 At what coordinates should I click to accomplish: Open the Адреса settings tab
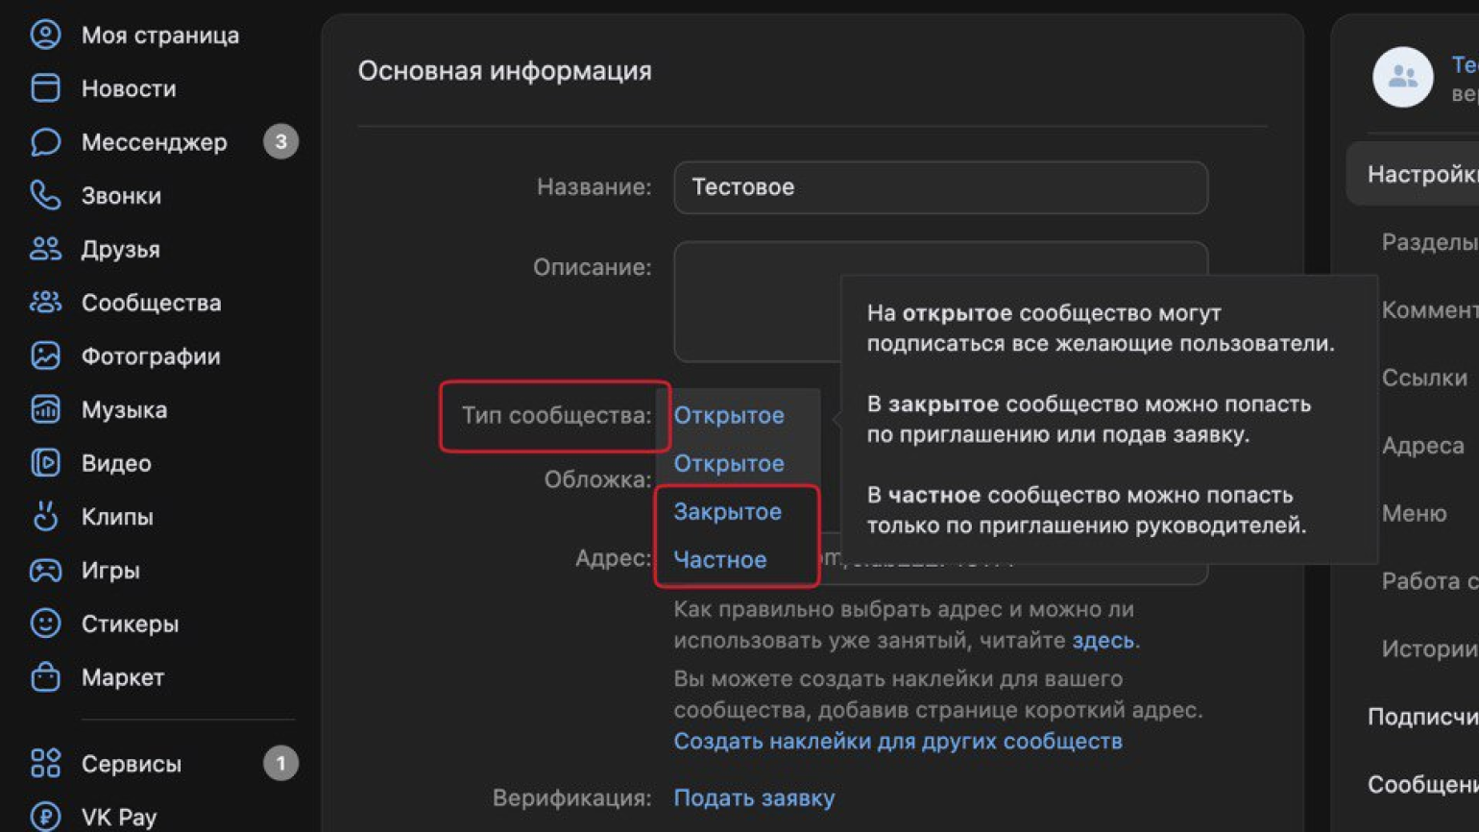point(1422,446)
